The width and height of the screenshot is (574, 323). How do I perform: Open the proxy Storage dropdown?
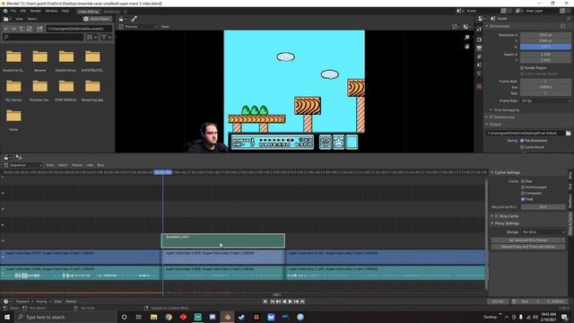pos(544,232)
